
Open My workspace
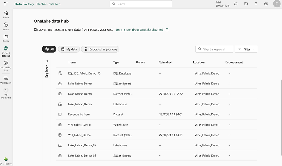[x=6, y=93]
